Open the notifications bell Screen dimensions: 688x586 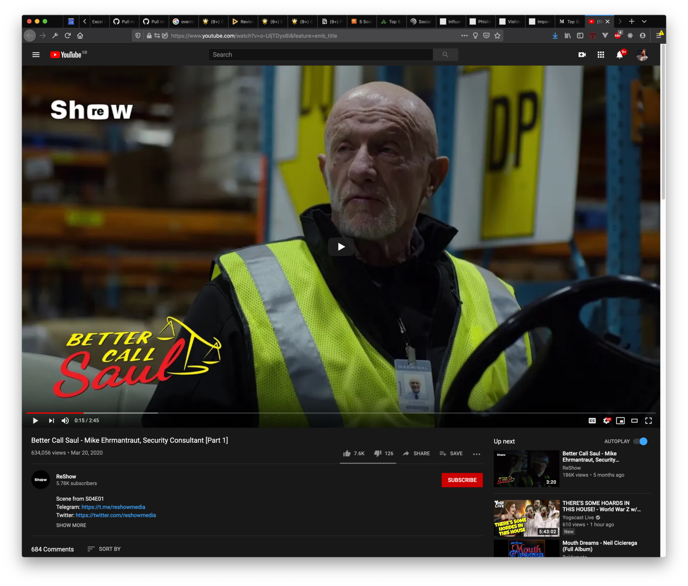click(620, 55)
